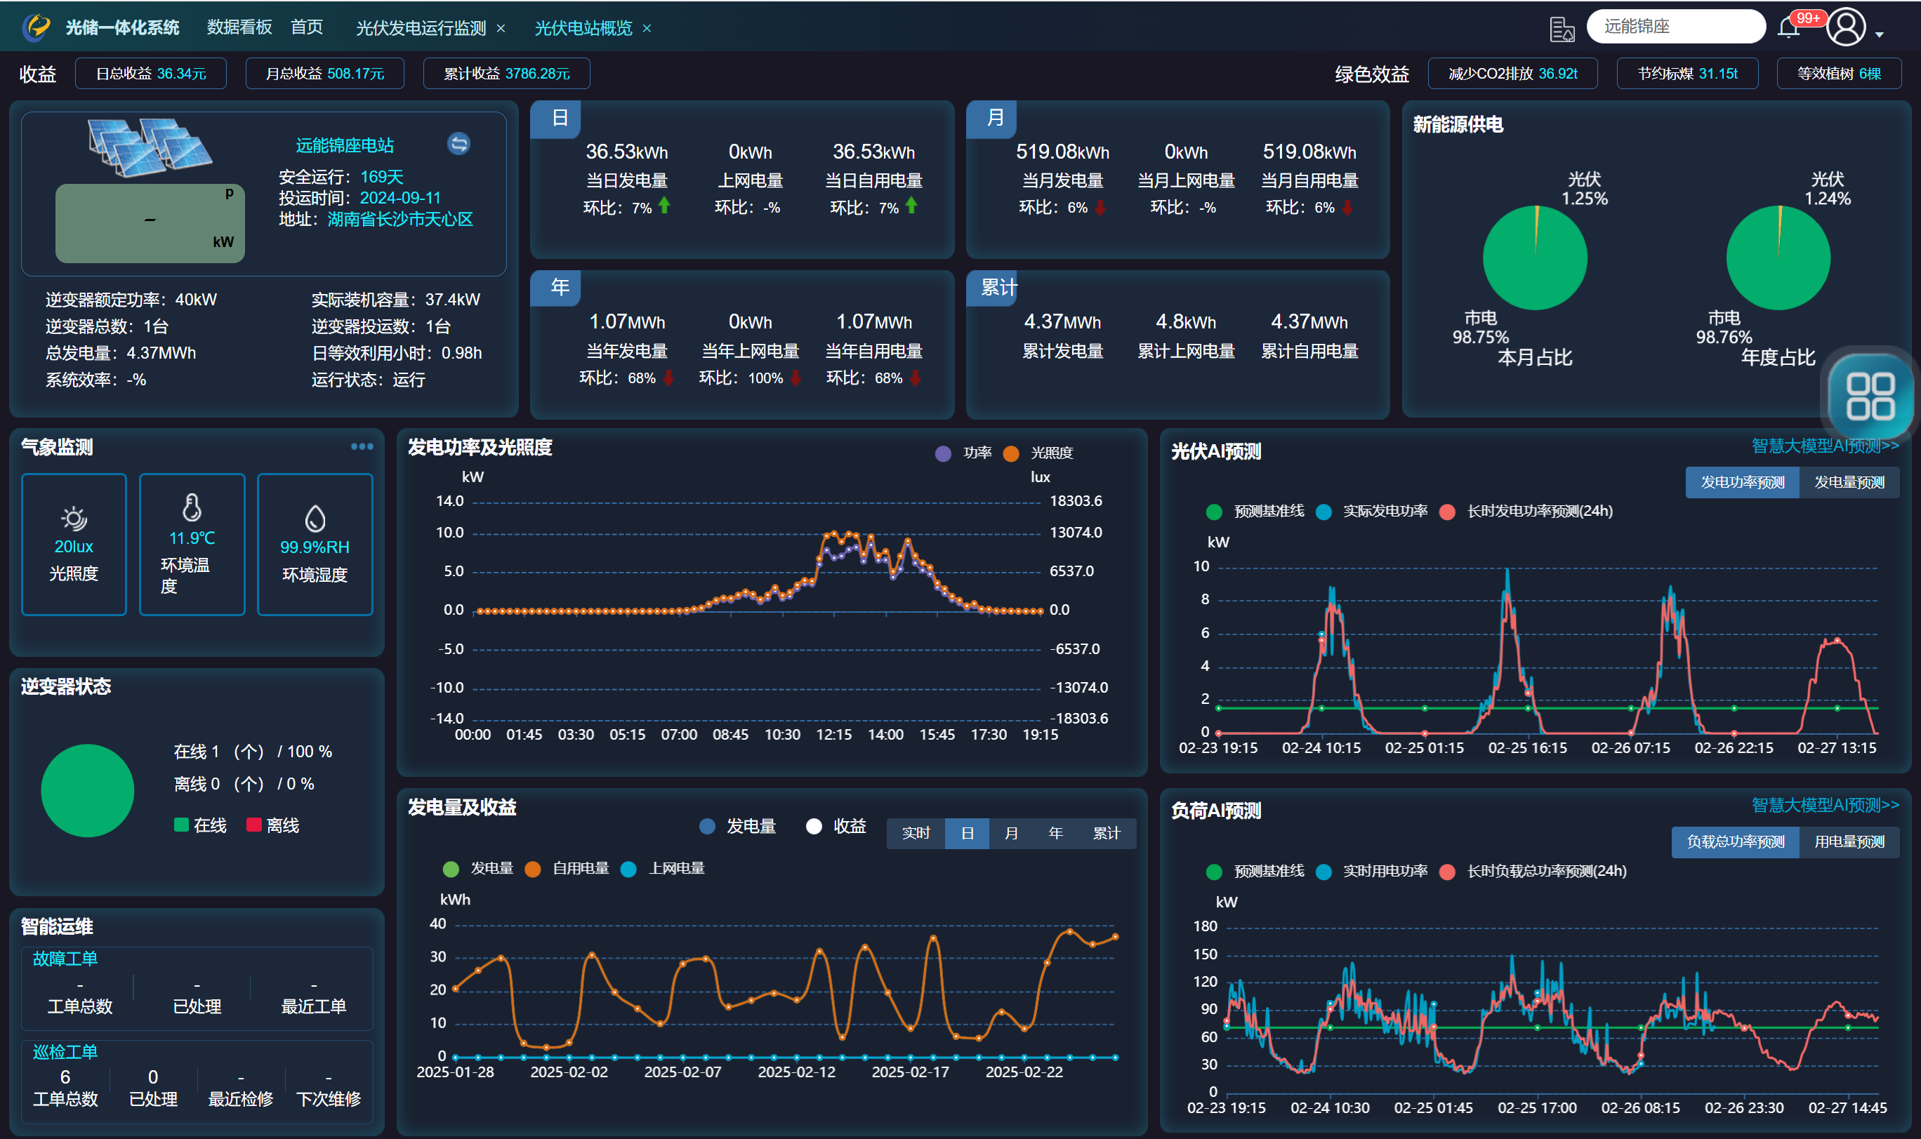Open the 数据看板 menu
This screenshot has width=1921, height=1139.
coord(239,27)
